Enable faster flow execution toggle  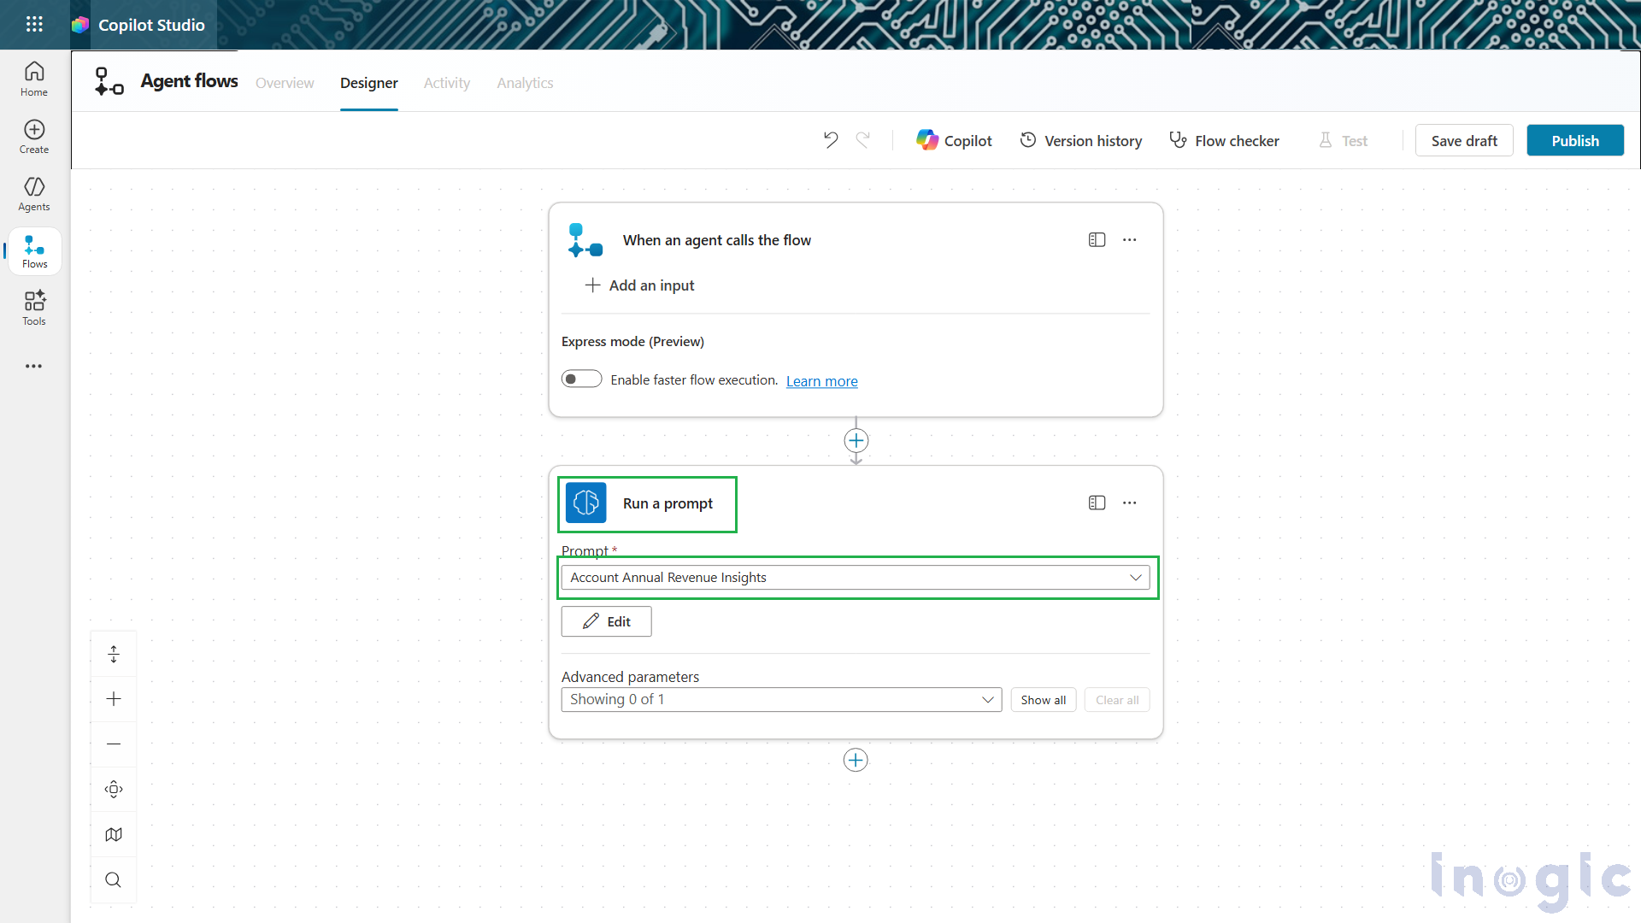(581, 378)
